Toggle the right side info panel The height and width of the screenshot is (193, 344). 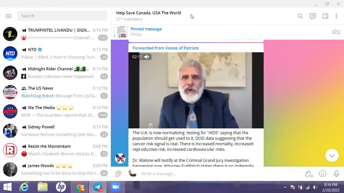click(x=325, y=16)
